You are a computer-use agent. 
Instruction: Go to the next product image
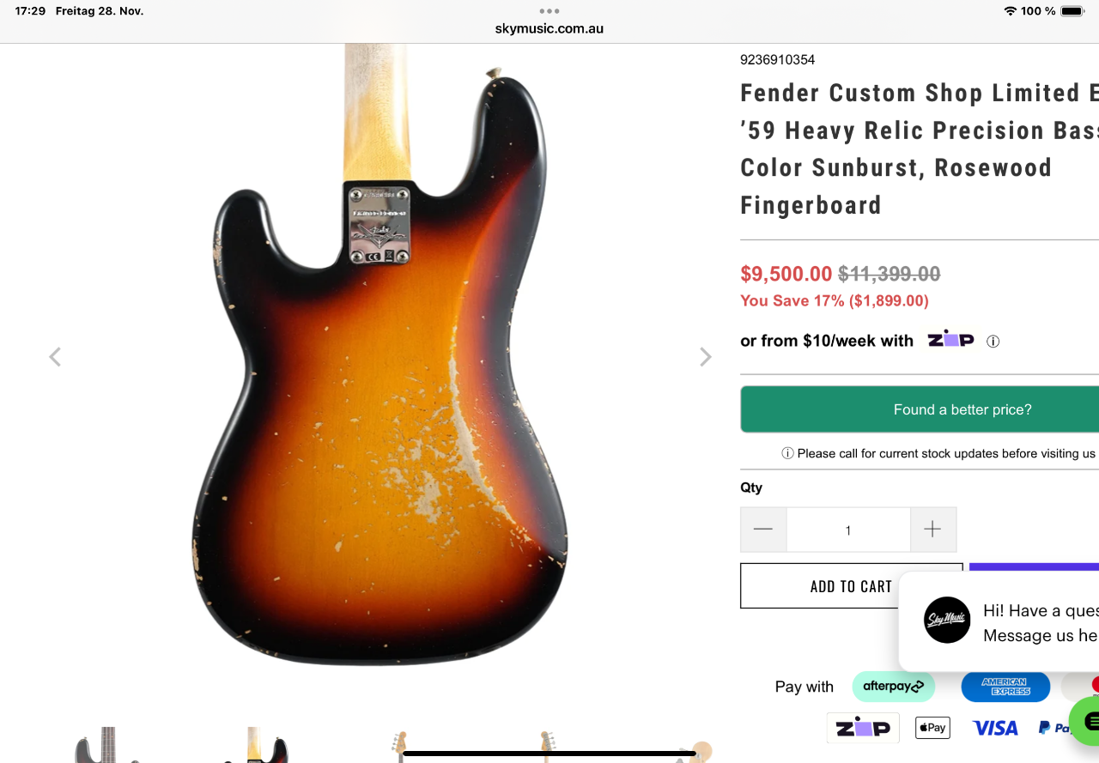pos(705,357)
